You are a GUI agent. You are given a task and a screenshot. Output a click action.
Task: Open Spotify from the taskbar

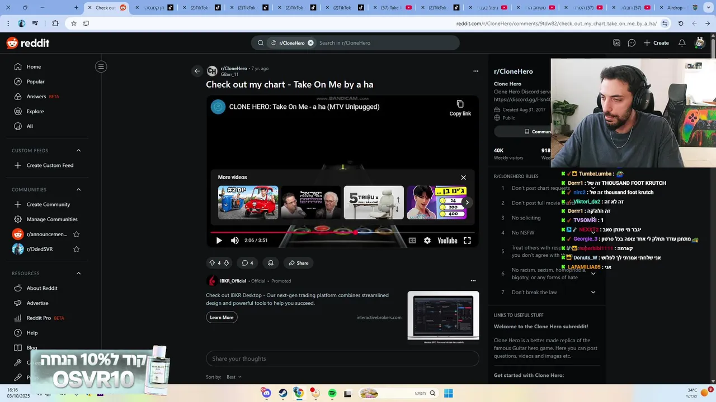(x=332, y=393)
